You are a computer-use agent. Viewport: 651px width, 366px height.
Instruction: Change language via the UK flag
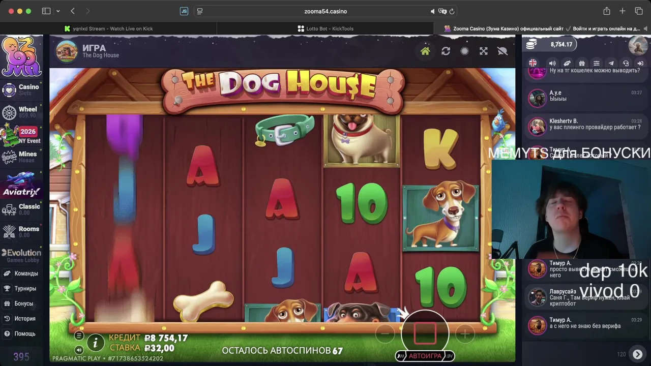(x=532, y=63)
